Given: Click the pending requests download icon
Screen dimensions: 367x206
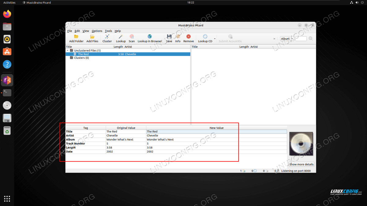Looking at the screenshot, I should (x=278, y=171).
